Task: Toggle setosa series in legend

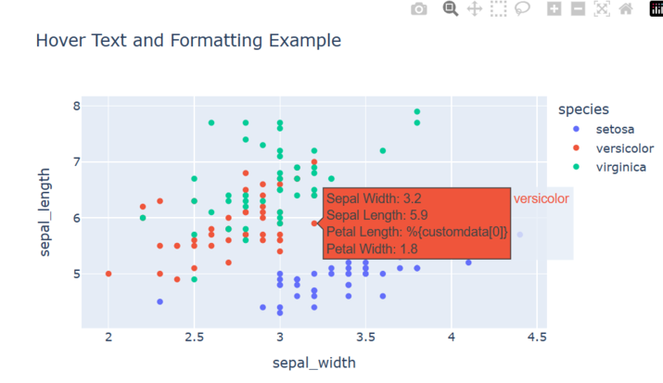Action: [615, 129]
